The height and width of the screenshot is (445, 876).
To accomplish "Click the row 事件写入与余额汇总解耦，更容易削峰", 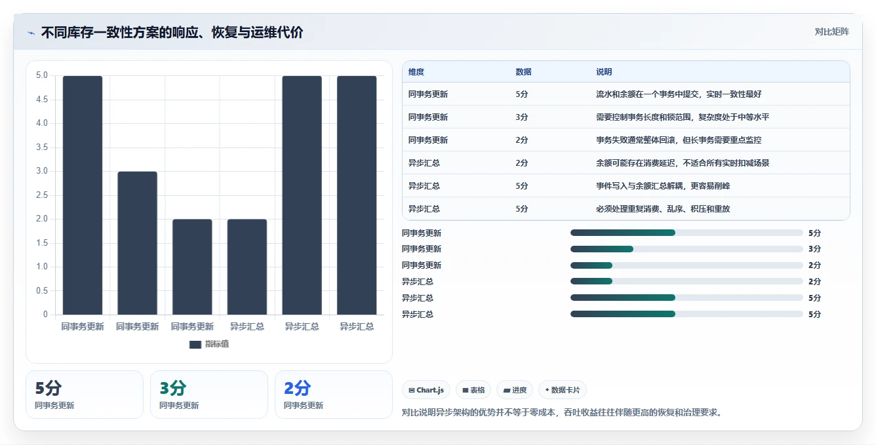I will point(626,186).
